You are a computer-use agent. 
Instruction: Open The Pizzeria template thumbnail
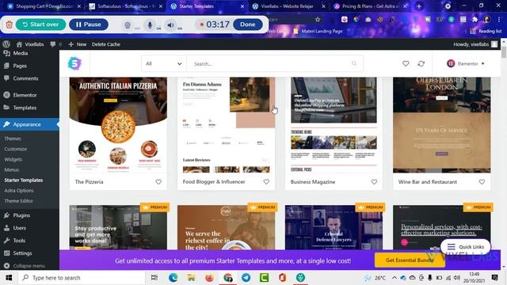[x=118, y=125]
